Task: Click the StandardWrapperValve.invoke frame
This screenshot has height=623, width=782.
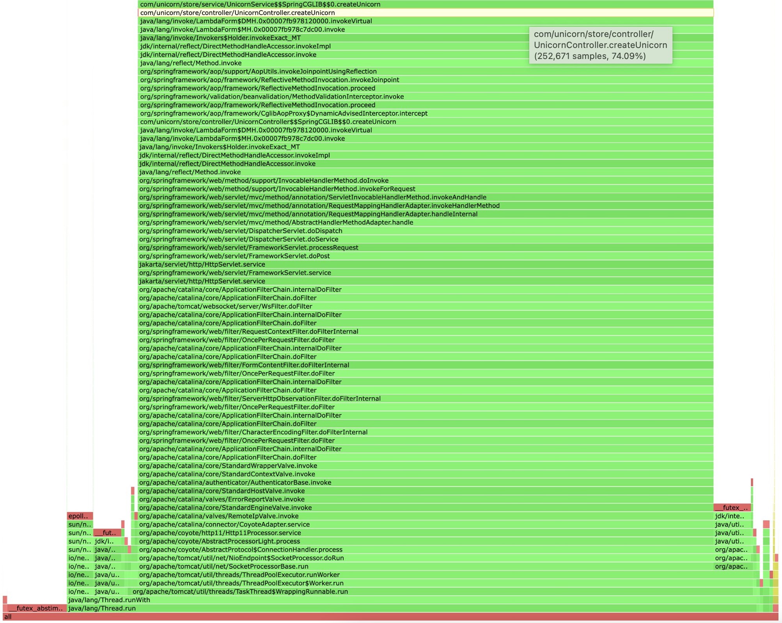Action: [x=426, y=466]
